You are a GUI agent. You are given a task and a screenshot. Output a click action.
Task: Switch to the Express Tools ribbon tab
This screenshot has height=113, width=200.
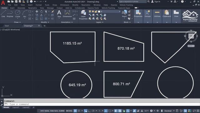point(93,8)
